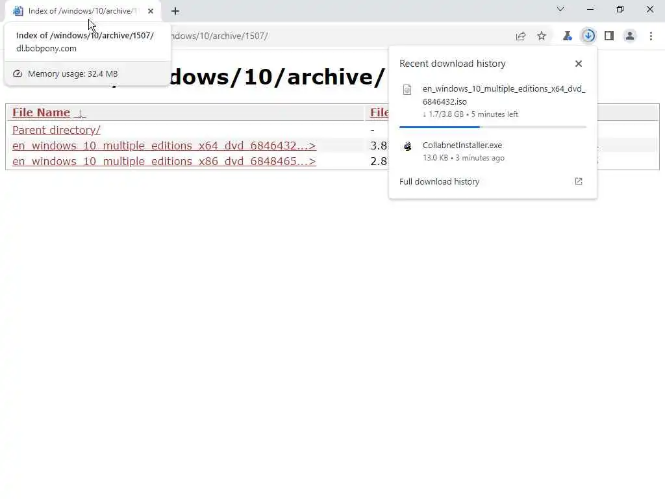The image size is (665, 499).
Task: Click the 13.0 KB 3 minutes ago text
Action: click(464, 158)
